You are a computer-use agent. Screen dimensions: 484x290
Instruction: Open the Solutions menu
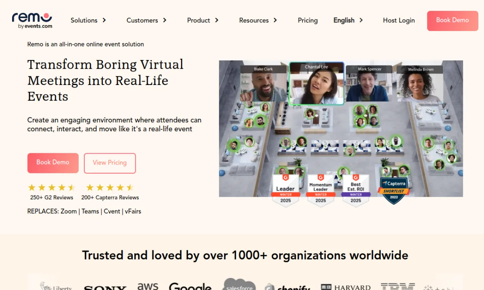coord(84,20)
